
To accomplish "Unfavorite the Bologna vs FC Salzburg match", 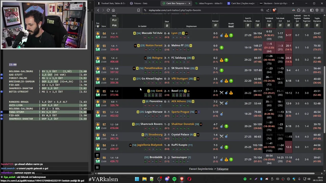I will coord(98,58).
